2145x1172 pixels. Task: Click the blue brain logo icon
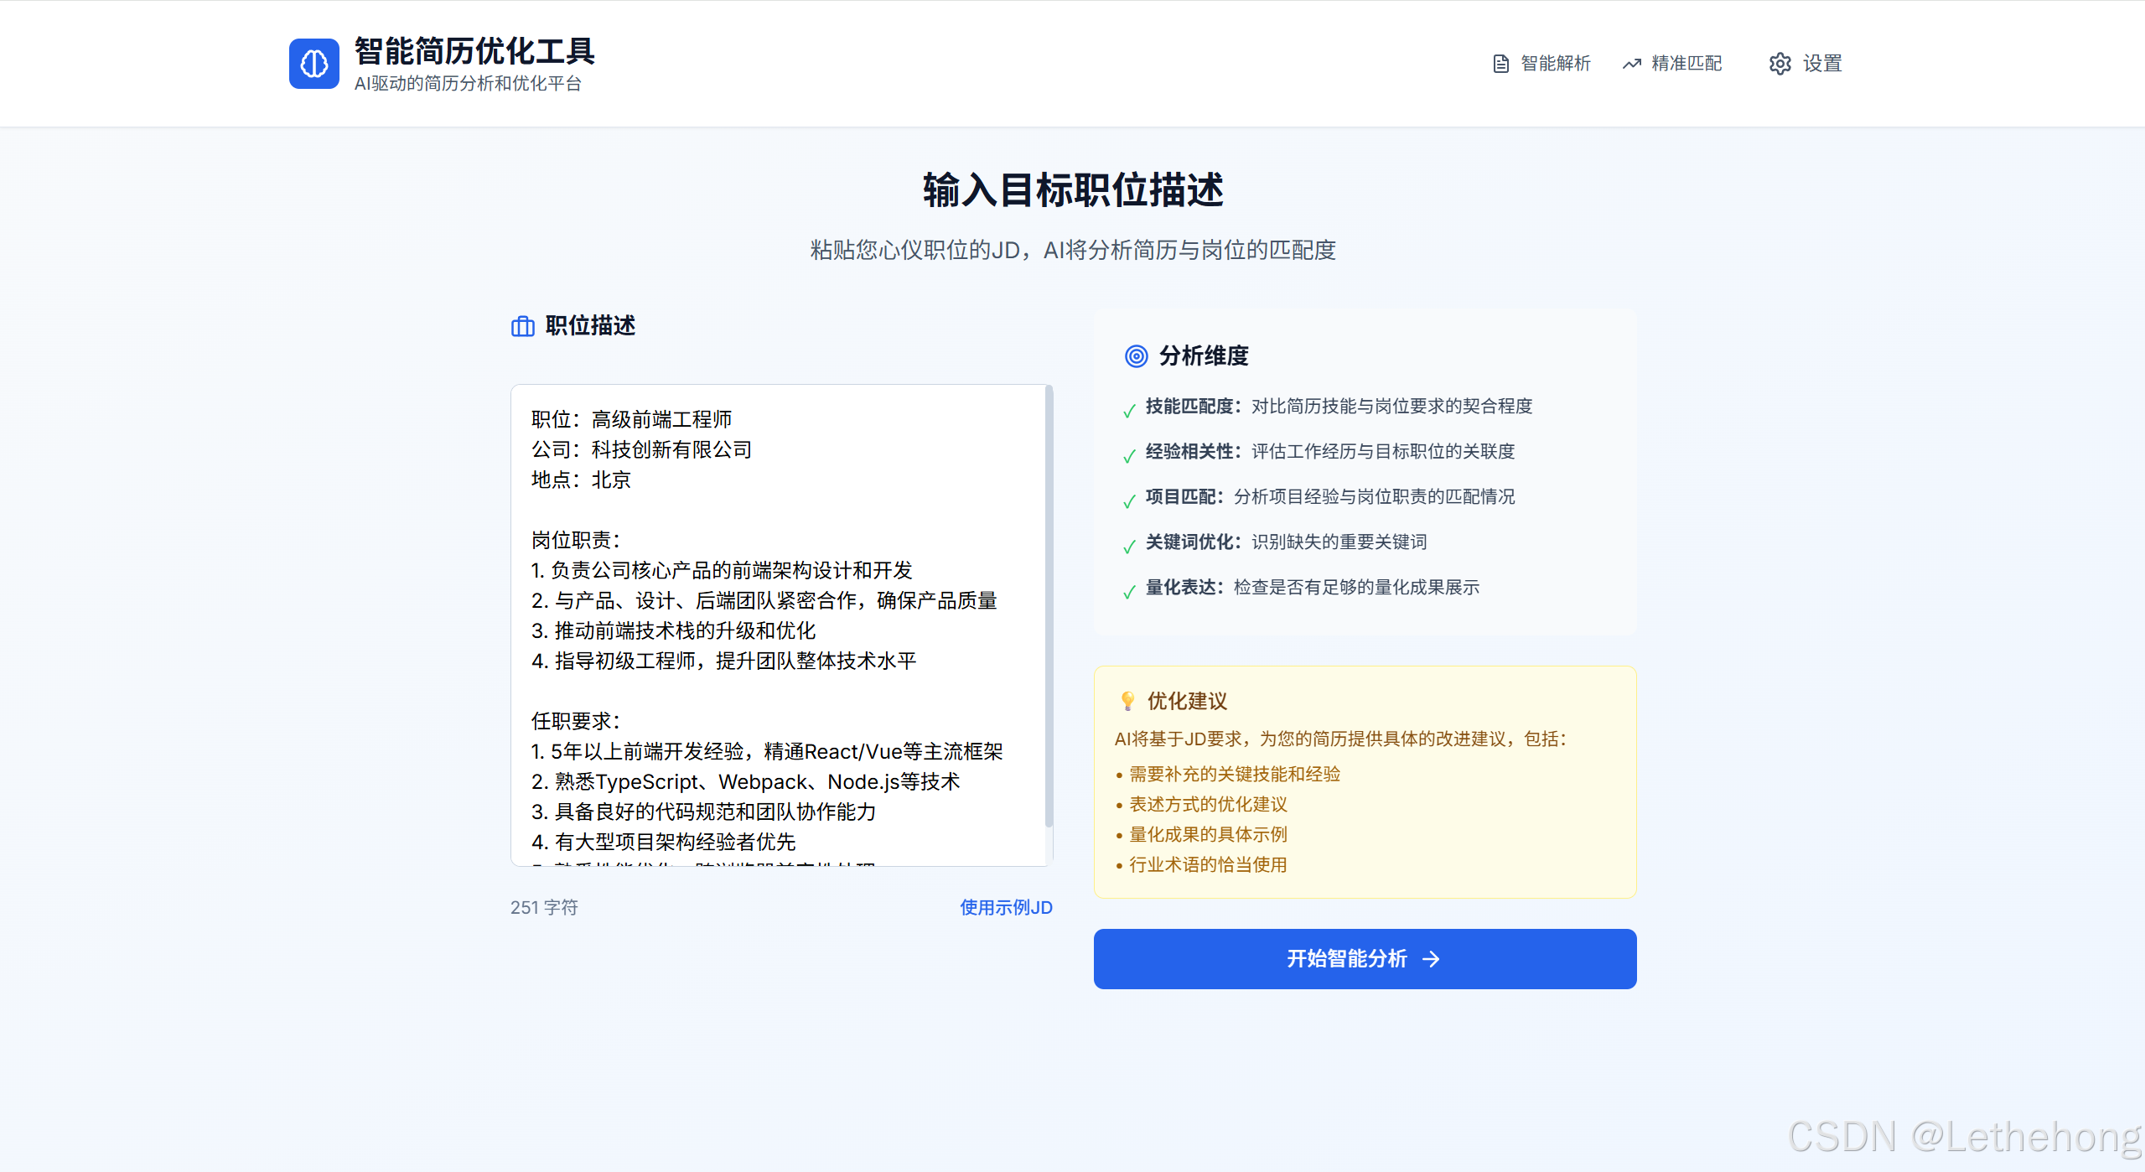point(313,64)
